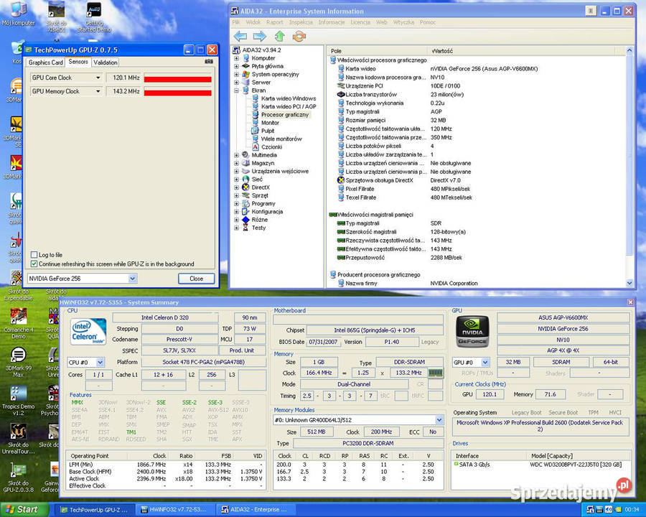The height and width of the screenshot is (517, 646).
Task: Switch to Sensors tab in GPU-Z
Action: tap(78, 62)
